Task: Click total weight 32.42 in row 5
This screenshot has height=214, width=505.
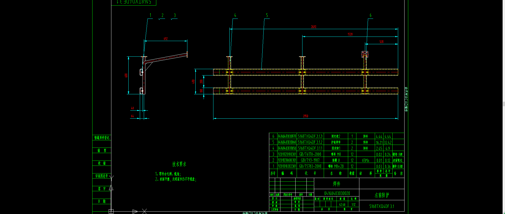Action: click(388, 142)
